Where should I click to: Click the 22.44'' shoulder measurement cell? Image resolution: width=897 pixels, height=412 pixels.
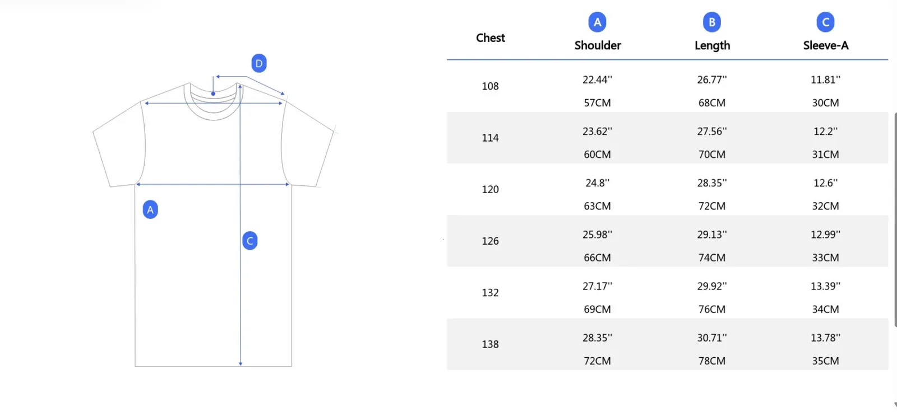tap(597, 80)
